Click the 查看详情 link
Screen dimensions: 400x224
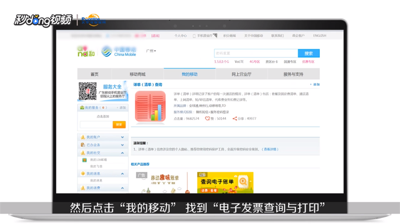tap(270, 149)
